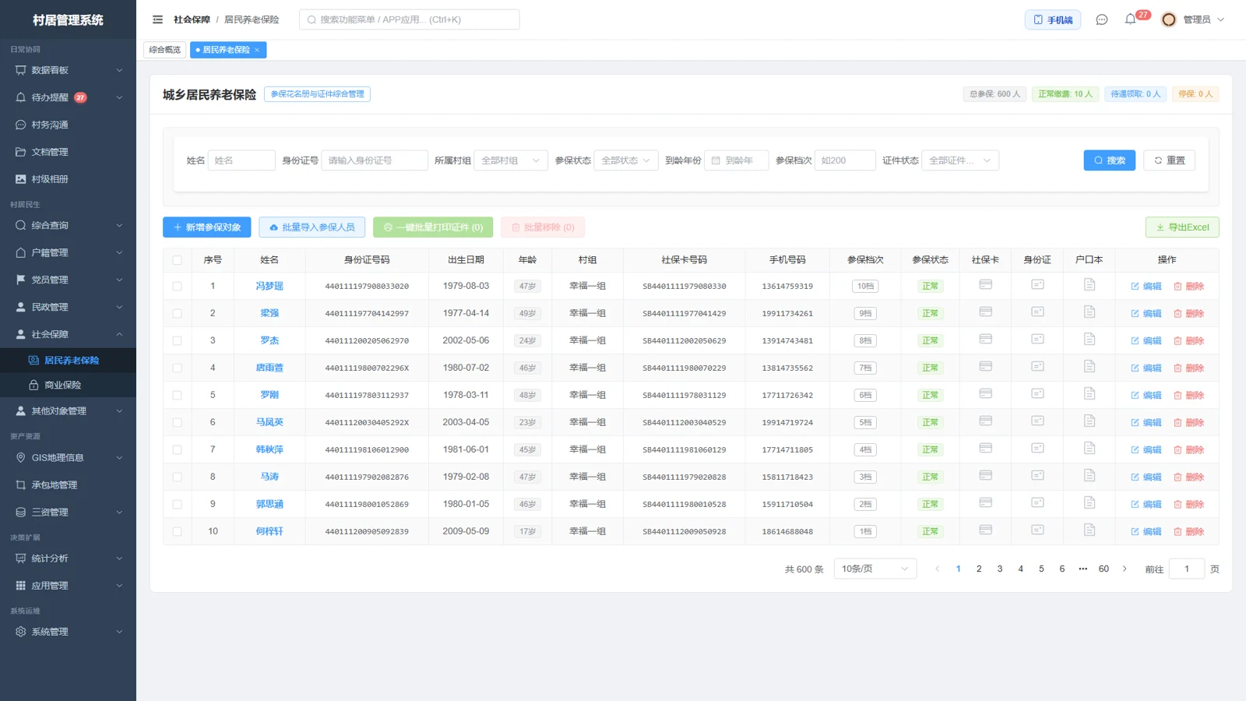Tick the checkbox for 冯梦瑶's row
The height and width of the screenshot is (701, 1246).
pyautogui.click(x=177, y=286)
